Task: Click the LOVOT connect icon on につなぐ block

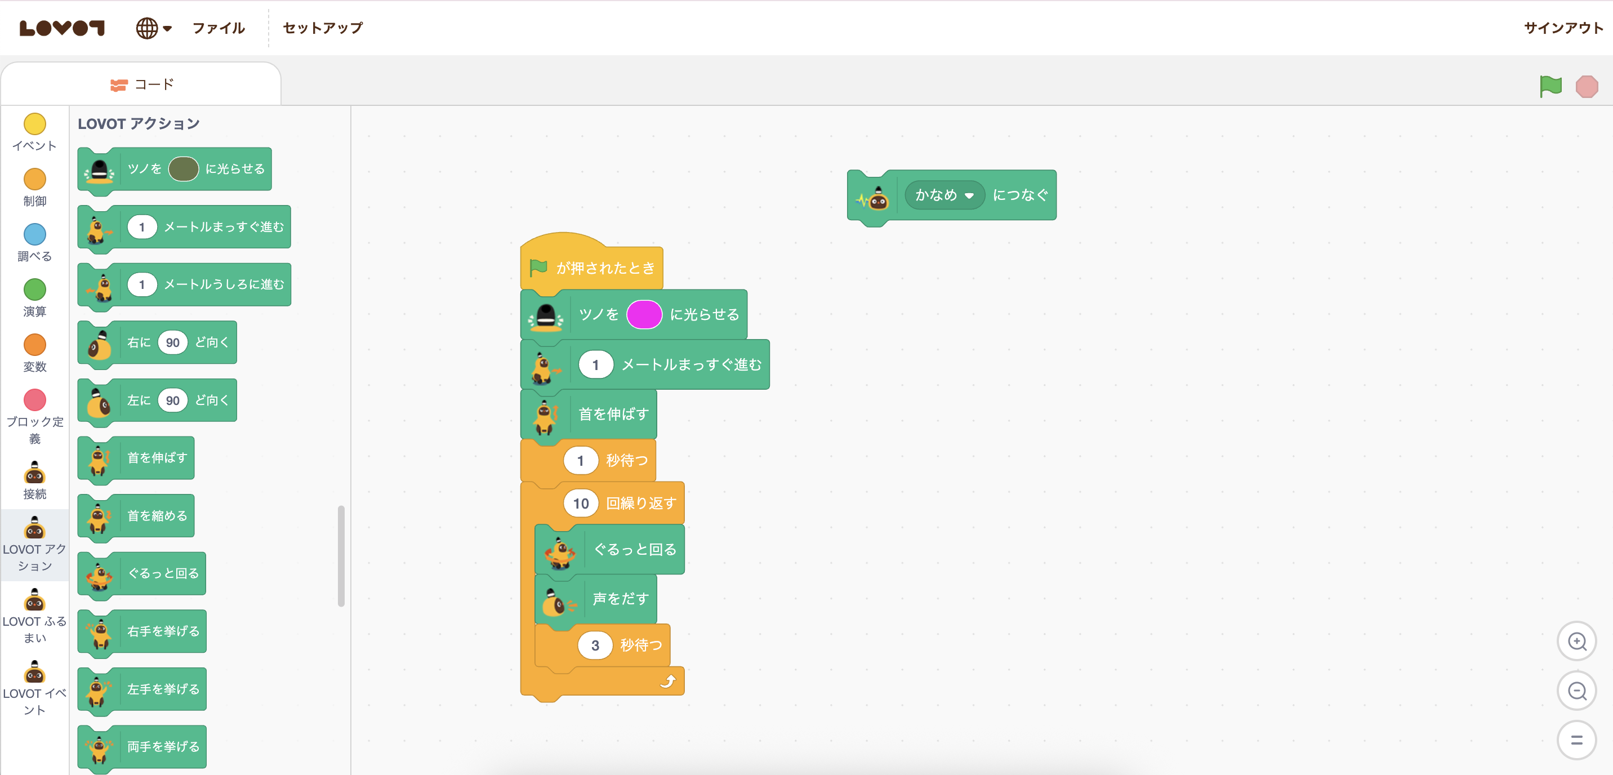Action: click(x=873, y=198)
